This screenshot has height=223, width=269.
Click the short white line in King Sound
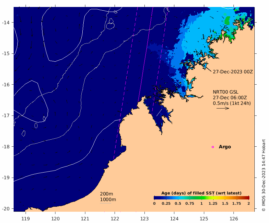(x=159, y=112)
